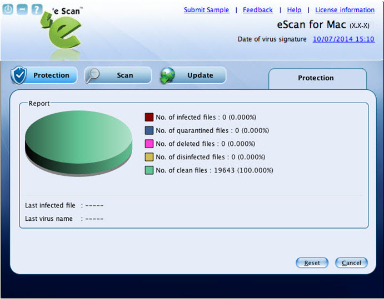Click the Cancel button

[351, 263]
